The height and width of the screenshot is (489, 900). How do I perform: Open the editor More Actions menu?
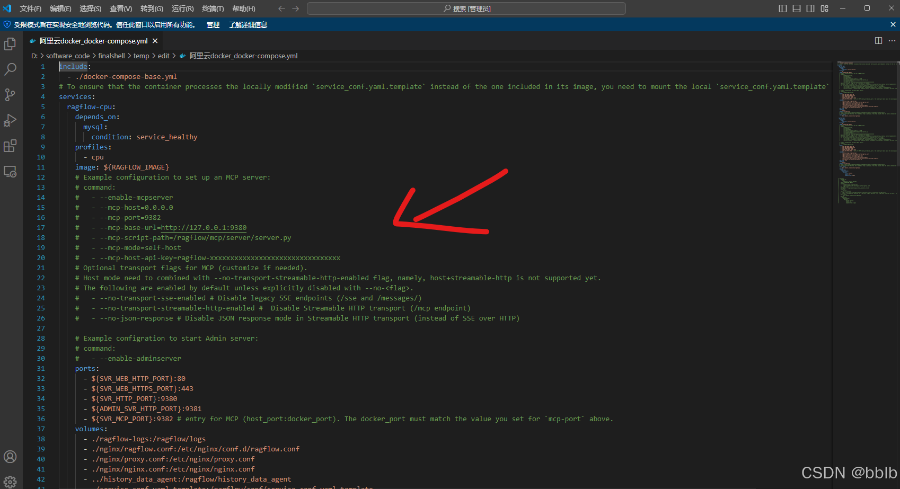892,41
